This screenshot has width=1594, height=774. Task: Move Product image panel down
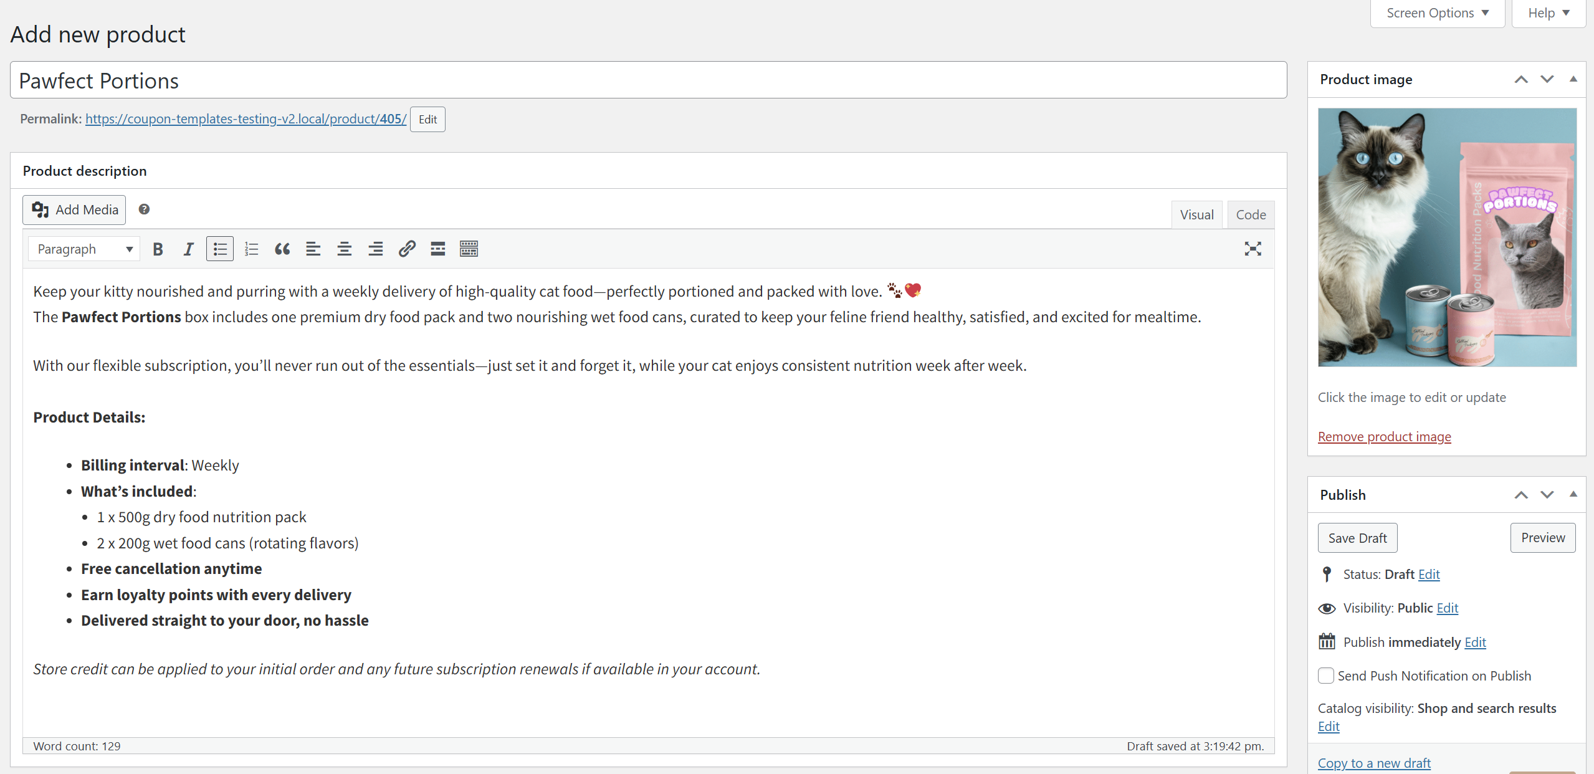[1547, 79]
